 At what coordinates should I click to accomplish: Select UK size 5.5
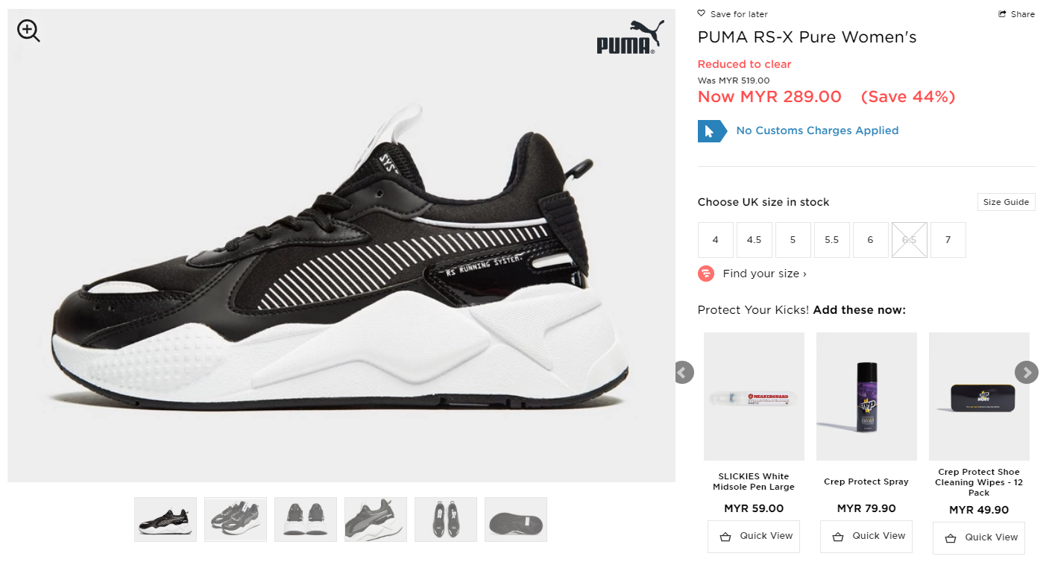click(832, 240)
